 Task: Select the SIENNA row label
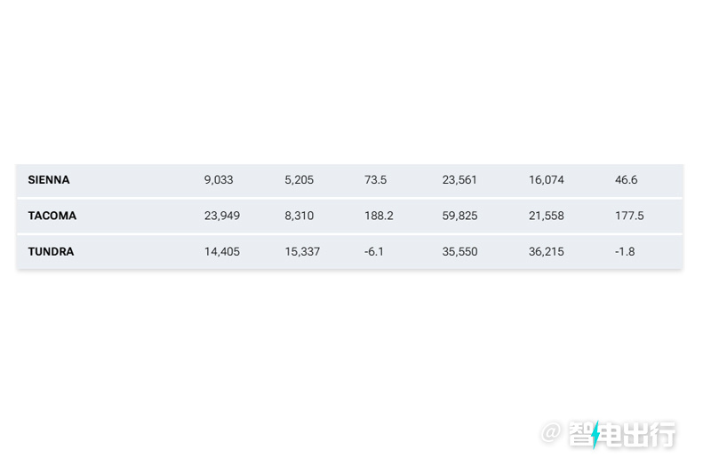coord(49,179)
